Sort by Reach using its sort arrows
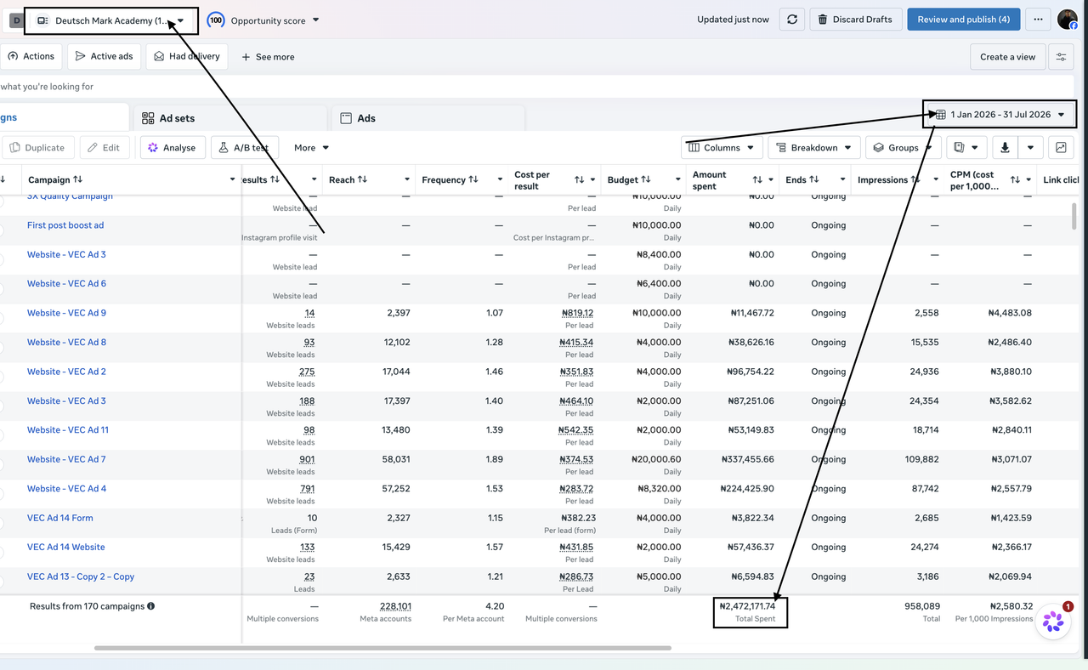 coord(362,179)
